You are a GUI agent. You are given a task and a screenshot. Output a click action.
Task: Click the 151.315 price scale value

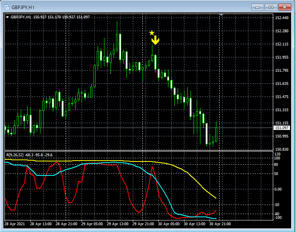click(282, 110)
